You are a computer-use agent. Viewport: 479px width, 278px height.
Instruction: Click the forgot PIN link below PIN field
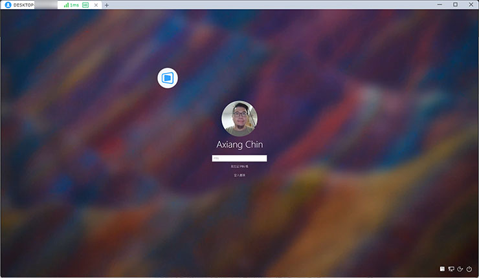[x=239, y=167]
